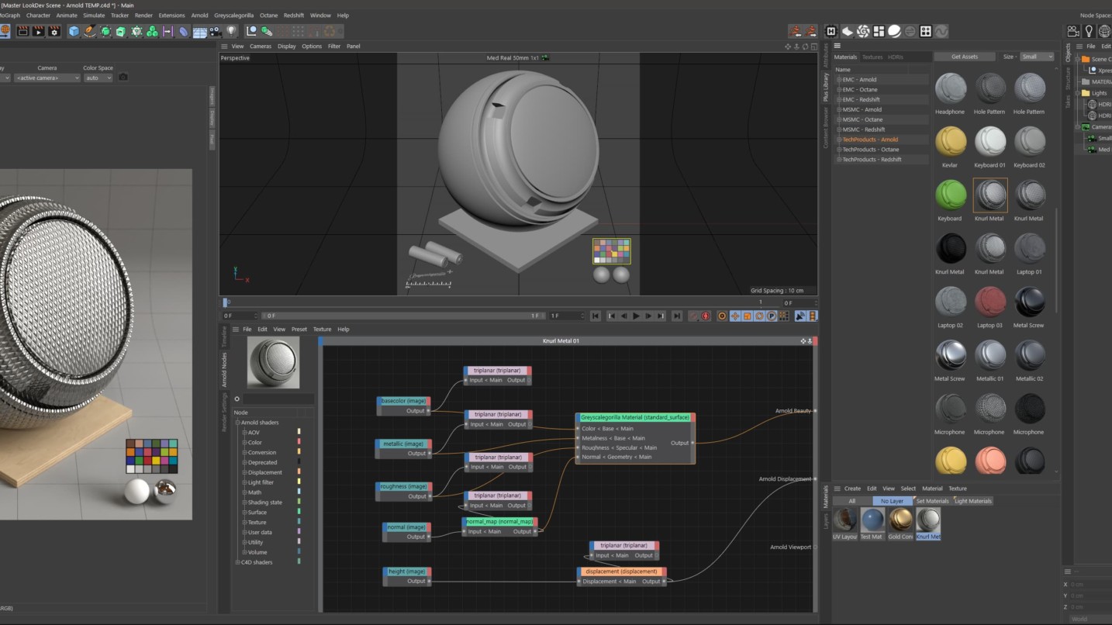Click the Kevlar gold material thumbnail

950,142
